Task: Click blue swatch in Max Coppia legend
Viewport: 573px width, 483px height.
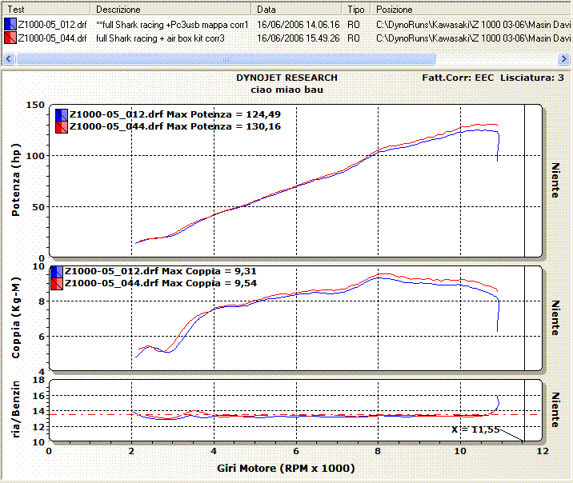Action: [56, 272]
